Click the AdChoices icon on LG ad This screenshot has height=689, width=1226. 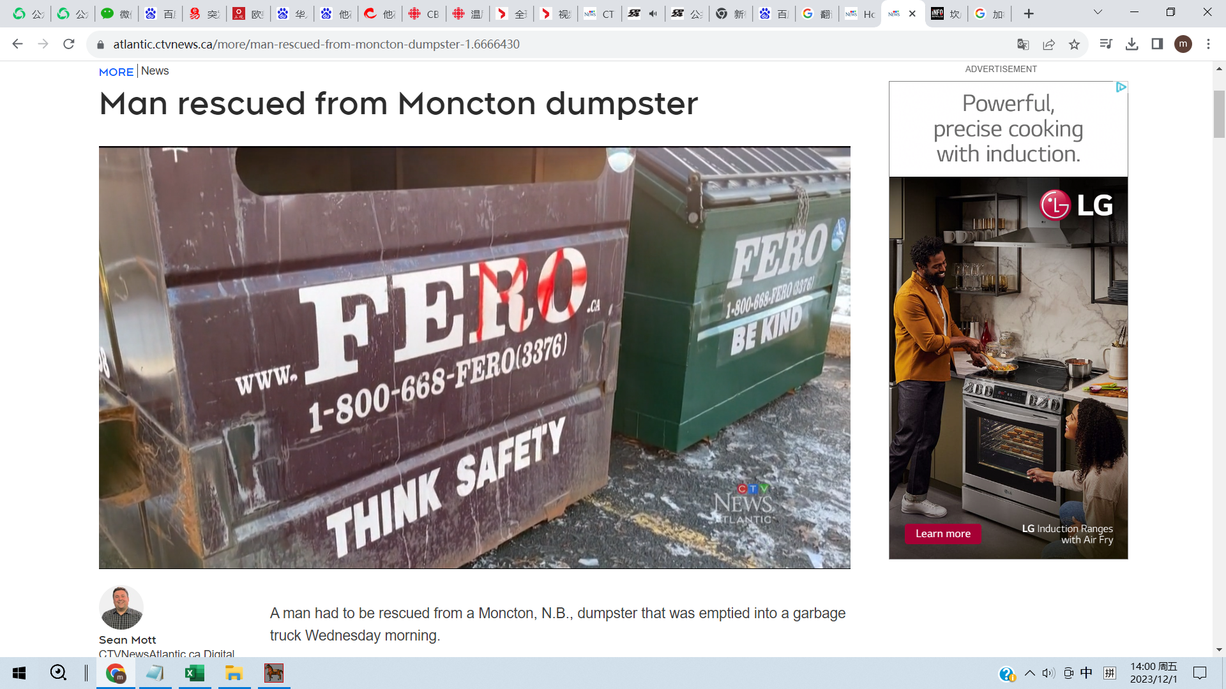coord(1121,87)
